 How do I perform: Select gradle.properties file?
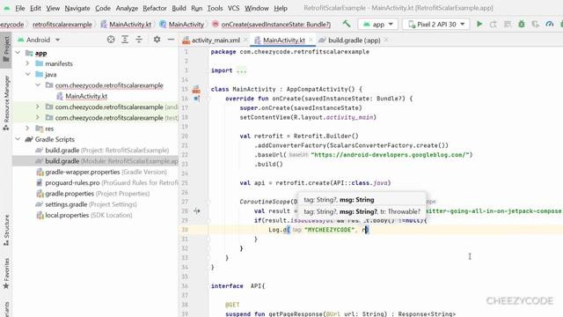pyautogui.click(x=93, y=194)
